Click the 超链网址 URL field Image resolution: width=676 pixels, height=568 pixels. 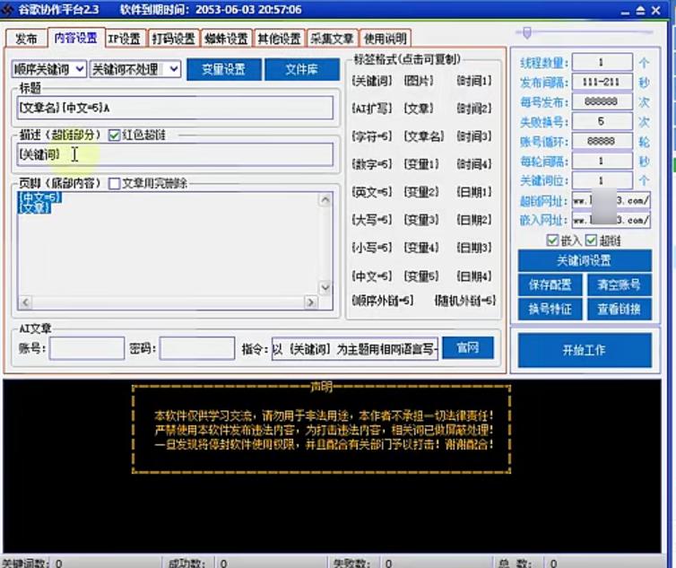tap(611, 201)
